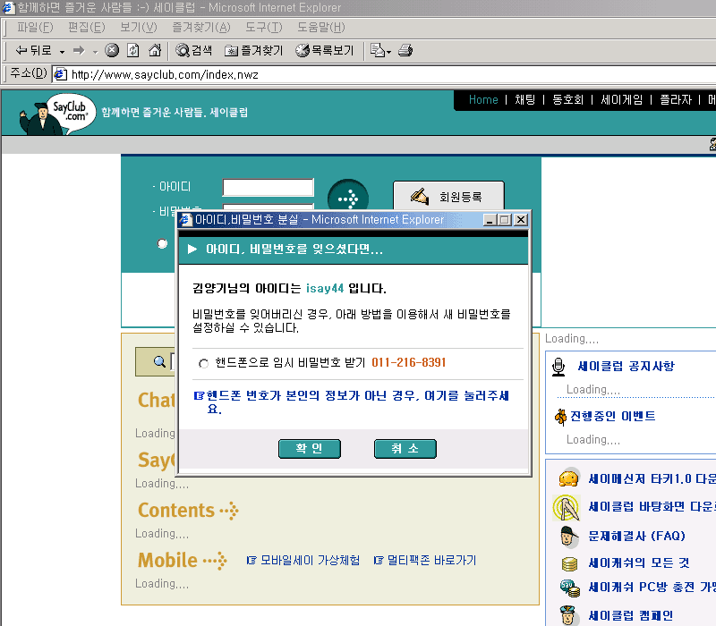Open 세이클럽 바탕화면 download link
This screenshot has height=626, width=716.
tap(652, 506)
